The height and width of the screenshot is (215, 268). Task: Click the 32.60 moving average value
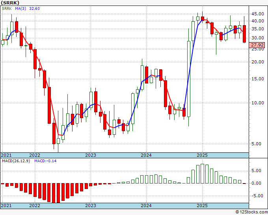click(34, 9)
